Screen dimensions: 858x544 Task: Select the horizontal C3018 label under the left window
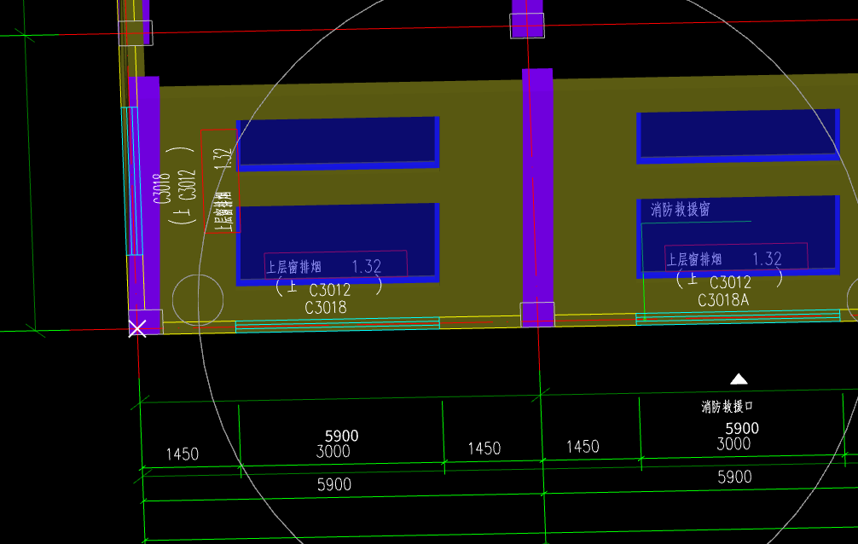(x=326, y=308)
